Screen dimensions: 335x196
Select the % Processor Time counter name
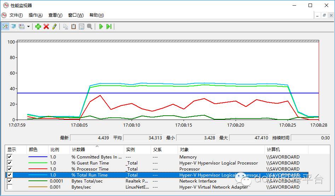[x=90, y=169]
